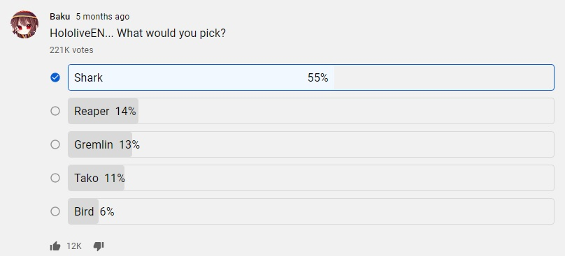
Task: Click the Gremlin 13% poll bar
Action: click(311, 144)
